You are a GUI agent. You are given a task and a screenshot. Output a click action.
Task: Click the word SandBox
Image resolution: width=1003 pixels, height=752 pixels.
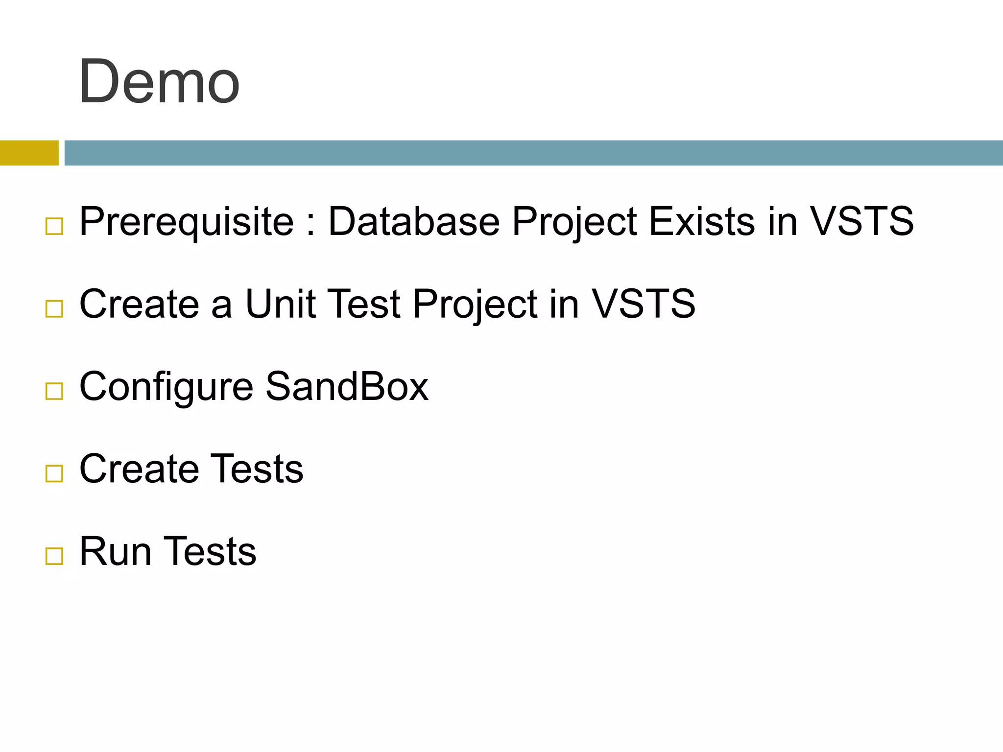coord(347,386)
